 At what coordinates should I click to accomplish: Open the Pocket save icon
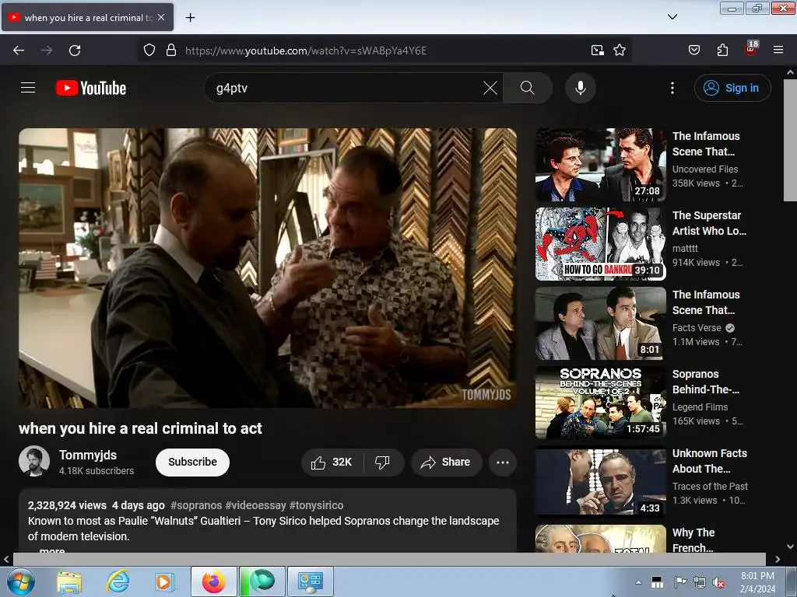[693, 50]
